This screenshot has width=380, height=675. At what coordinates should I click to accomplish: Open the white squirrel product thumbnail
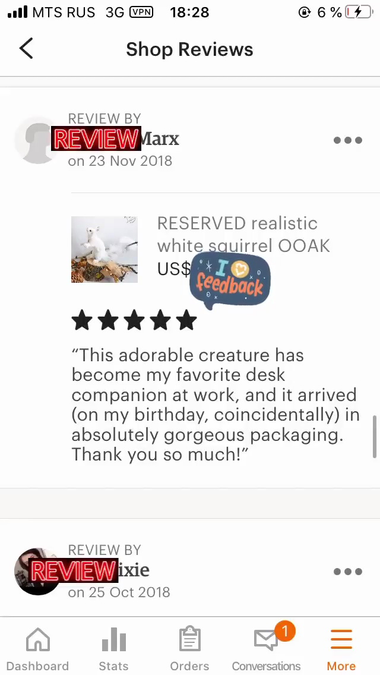tap(104, 250)
